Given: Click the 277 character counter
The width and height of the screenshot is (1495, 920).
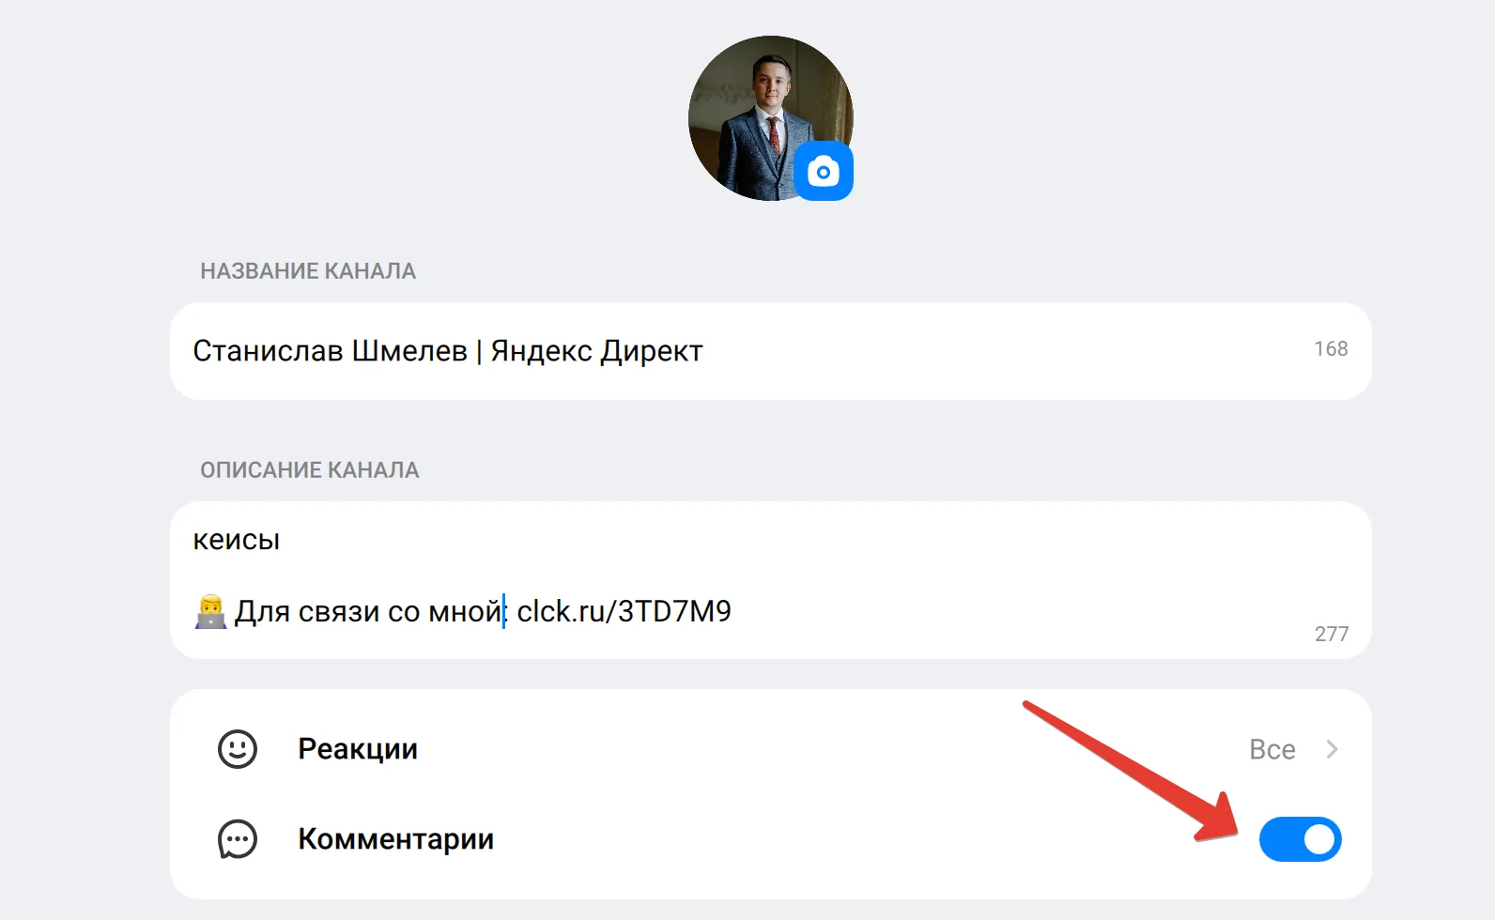Looking at the screenshot, I should point(1332,634).
